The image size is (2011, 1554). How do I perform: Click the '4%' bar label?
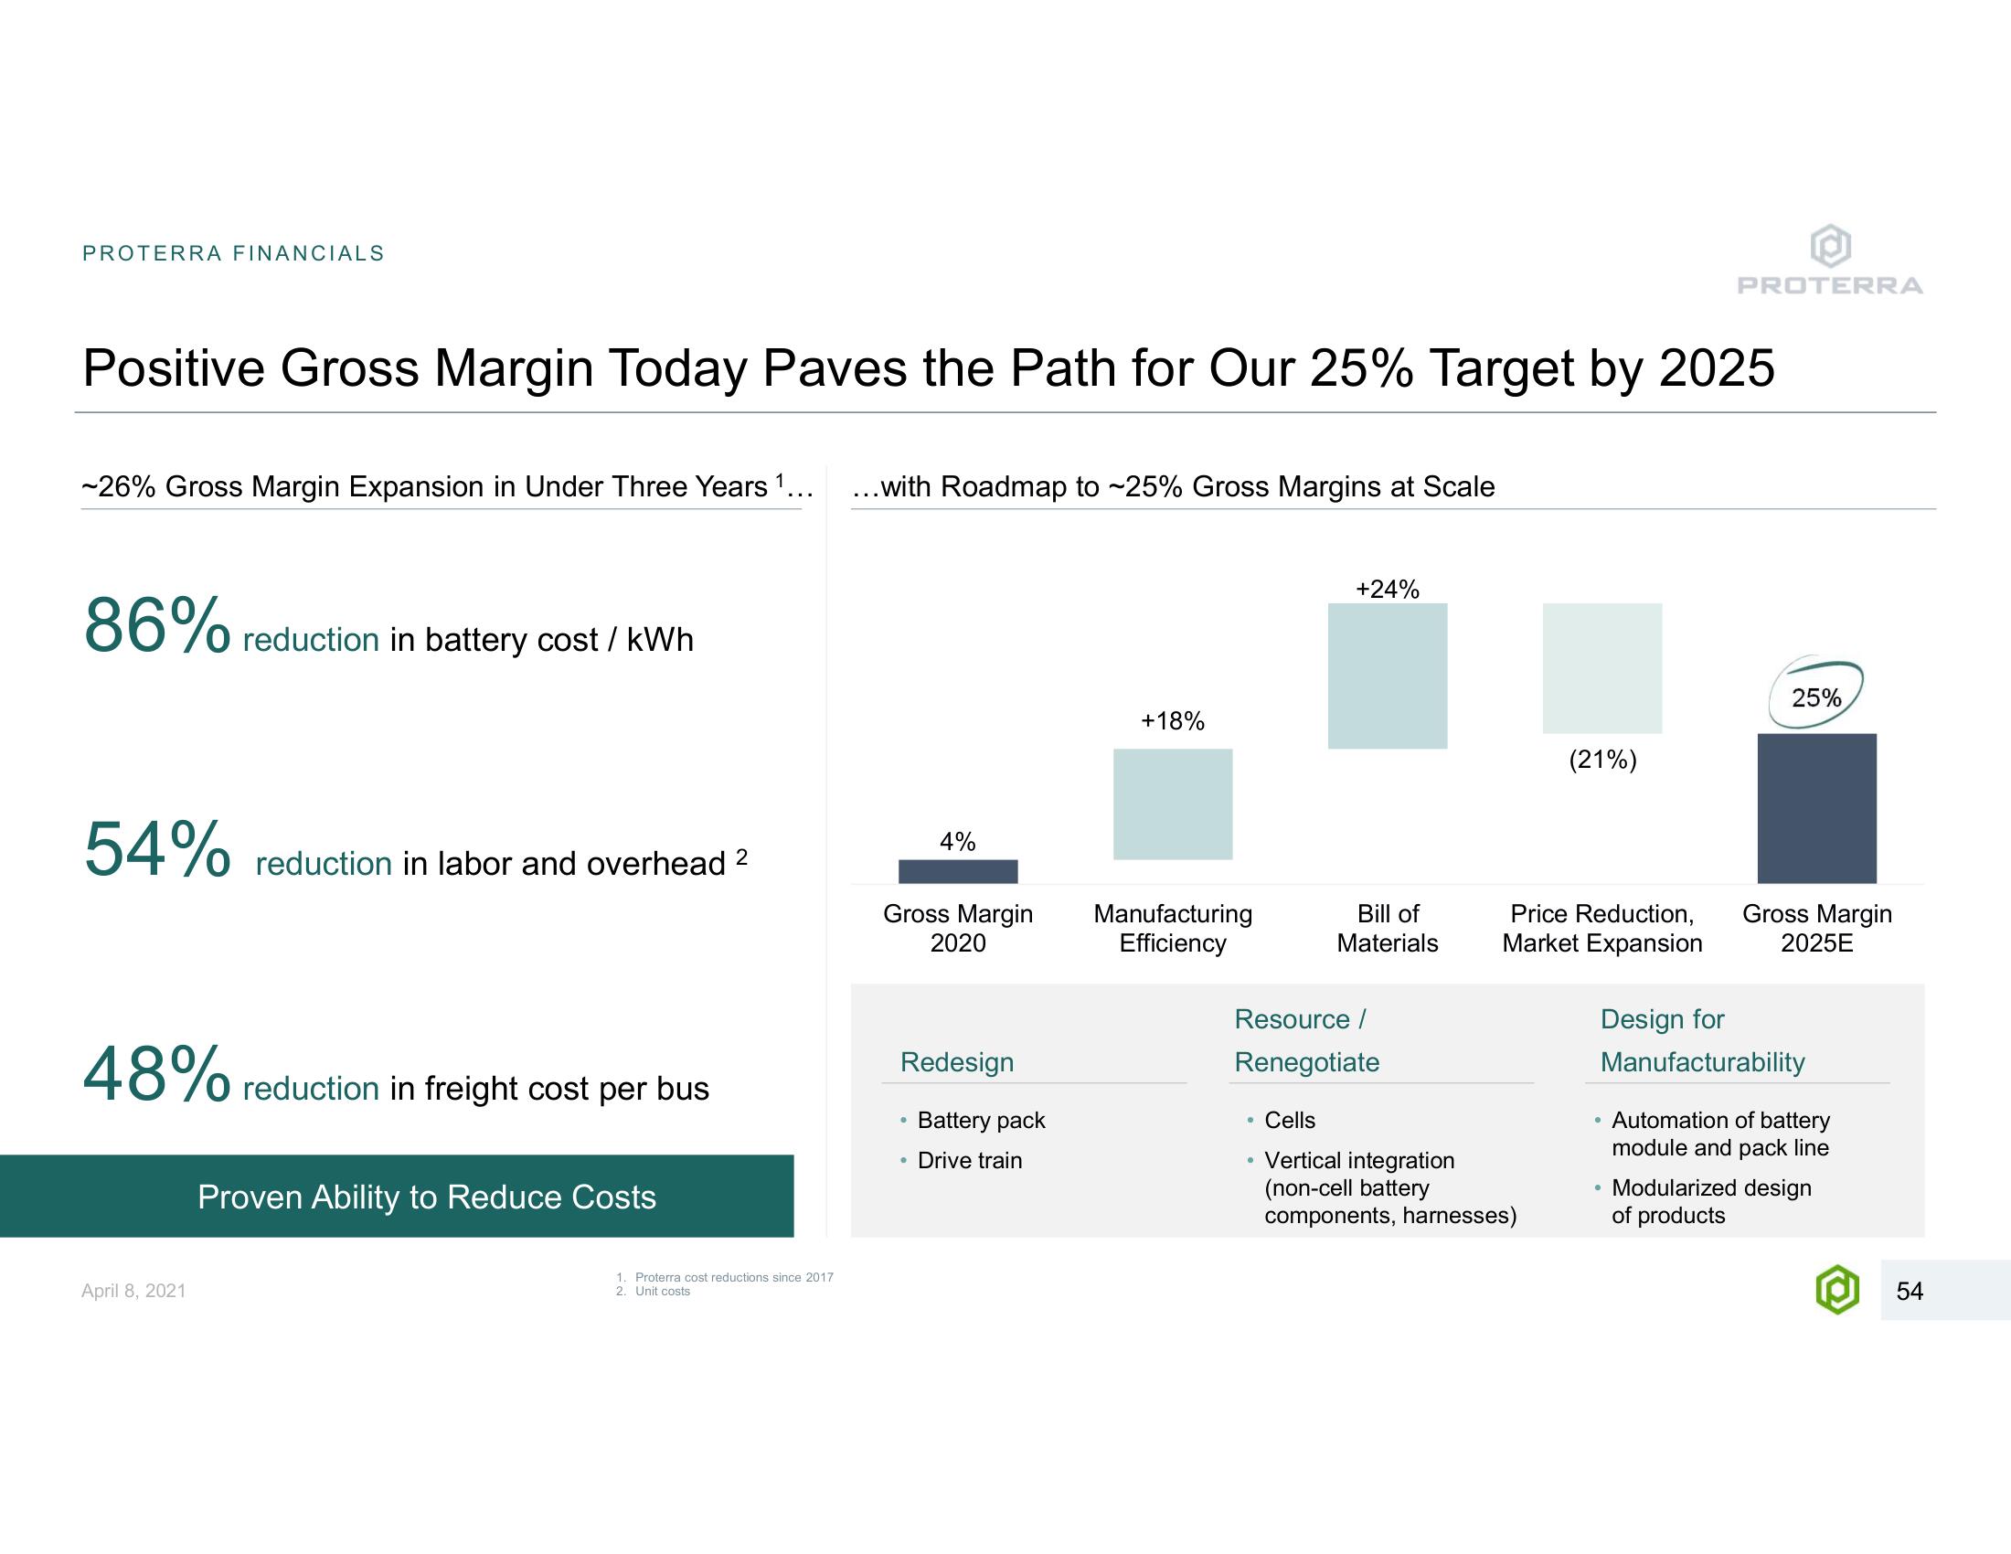(x=958, y=841)
